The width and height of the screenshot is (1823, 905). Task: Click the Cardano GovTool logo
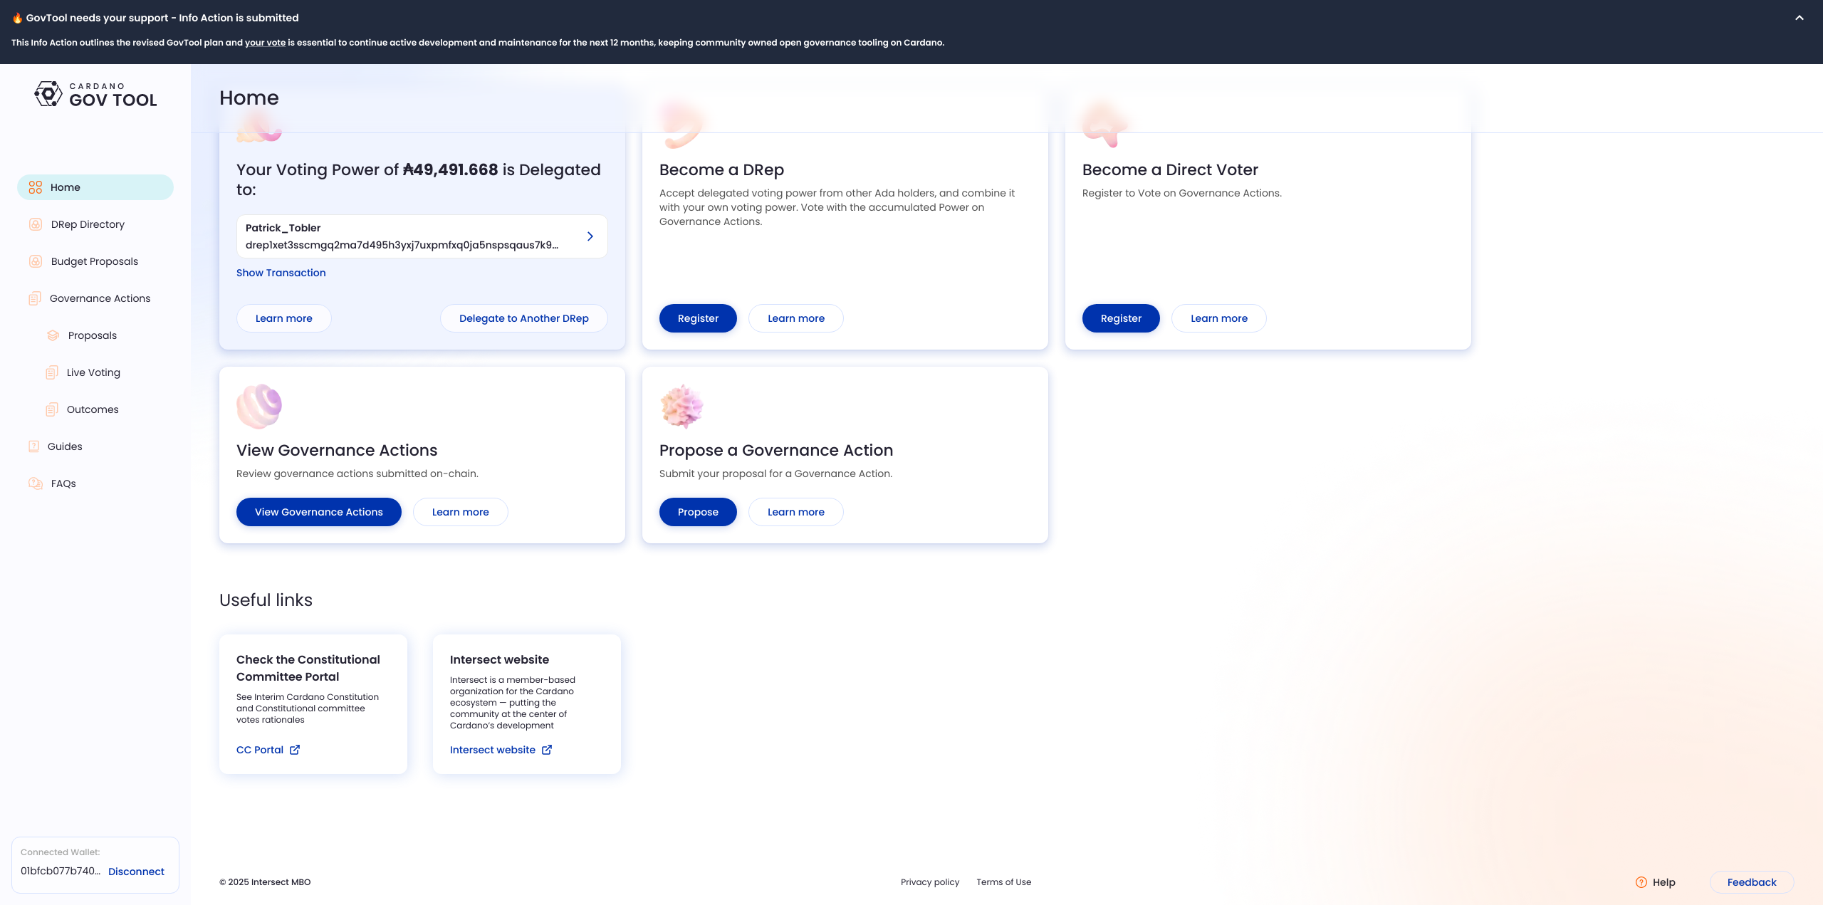(95, 95)
